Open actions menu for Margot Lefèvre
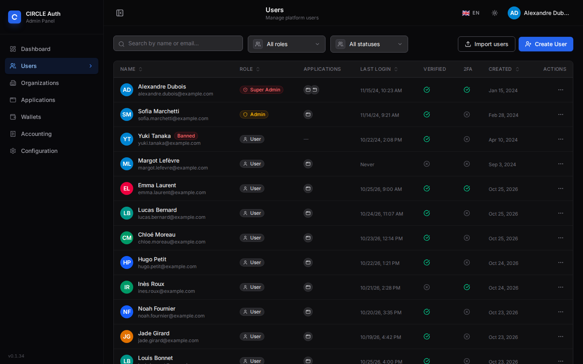 click(561, 164)
